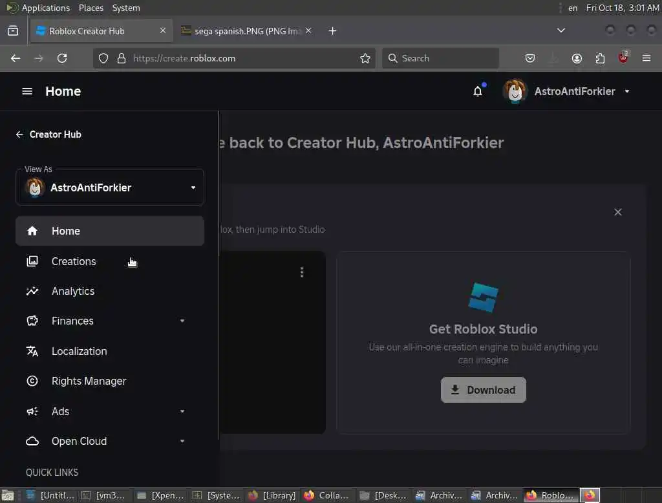Open notifications bell icon
662x503 pixels.
(x=478, y=91)
